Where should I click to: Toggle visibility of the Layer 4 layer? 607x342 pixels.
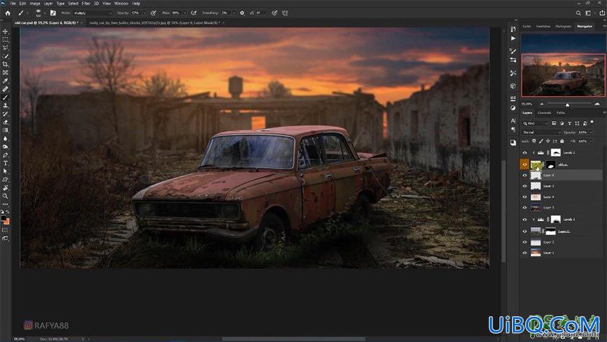[x=525, y=197]
